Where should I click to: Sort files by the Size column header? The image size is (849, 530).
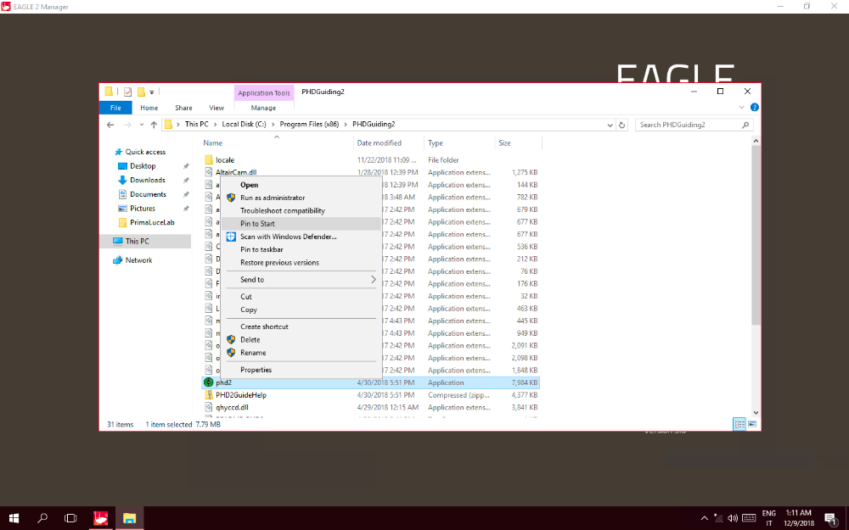tap(504, 143)
